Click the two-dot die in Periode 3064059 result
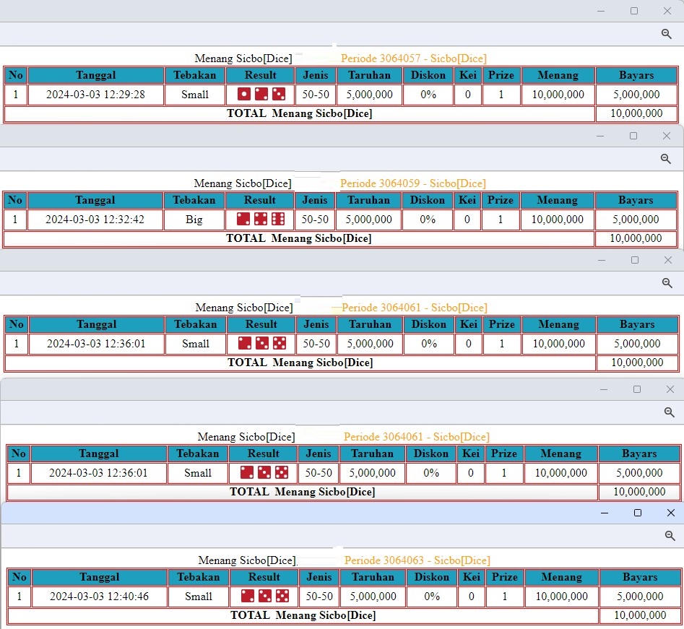Screen dimensions: 684x629 [243, 219]
